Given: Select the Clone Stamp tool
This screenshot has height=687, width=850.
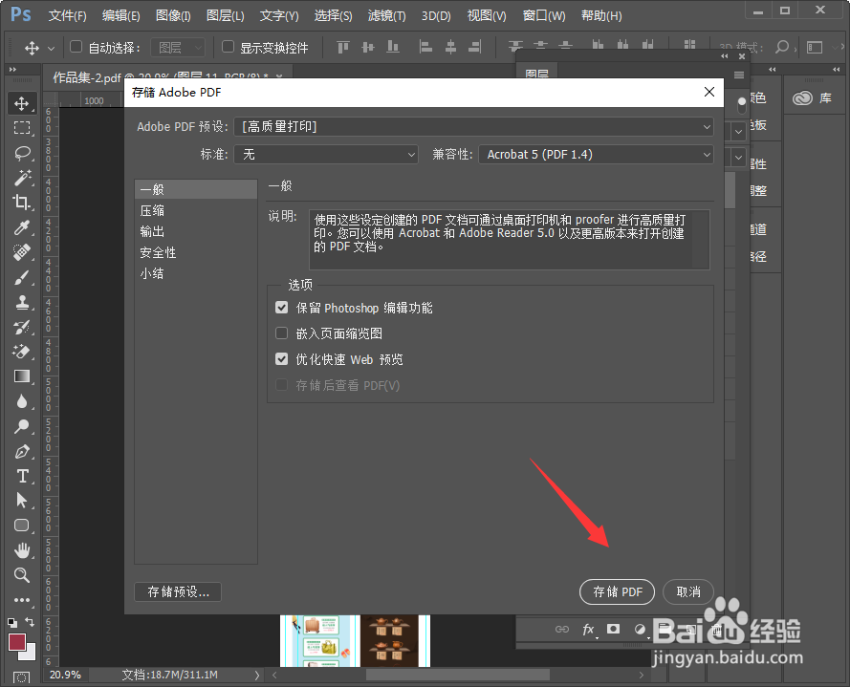Looking at the screenshot, I should pyautogui.click(x=22, y=302).
